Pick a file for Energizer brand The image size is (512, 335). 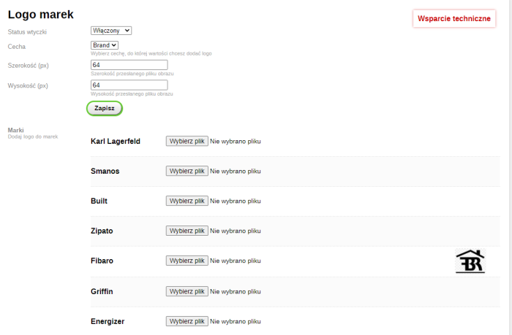[x=187, y=321]
